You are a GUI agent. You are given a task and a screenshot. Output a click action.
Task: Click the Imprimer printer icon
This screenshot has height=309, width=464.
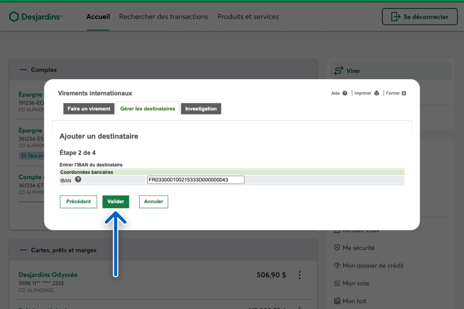pyautogui.click(x=377, y=93)
